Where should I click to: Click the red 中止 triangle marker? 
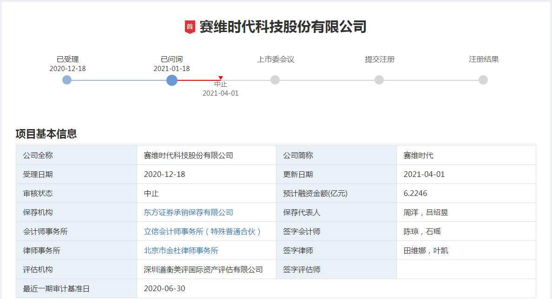(221, 78)
